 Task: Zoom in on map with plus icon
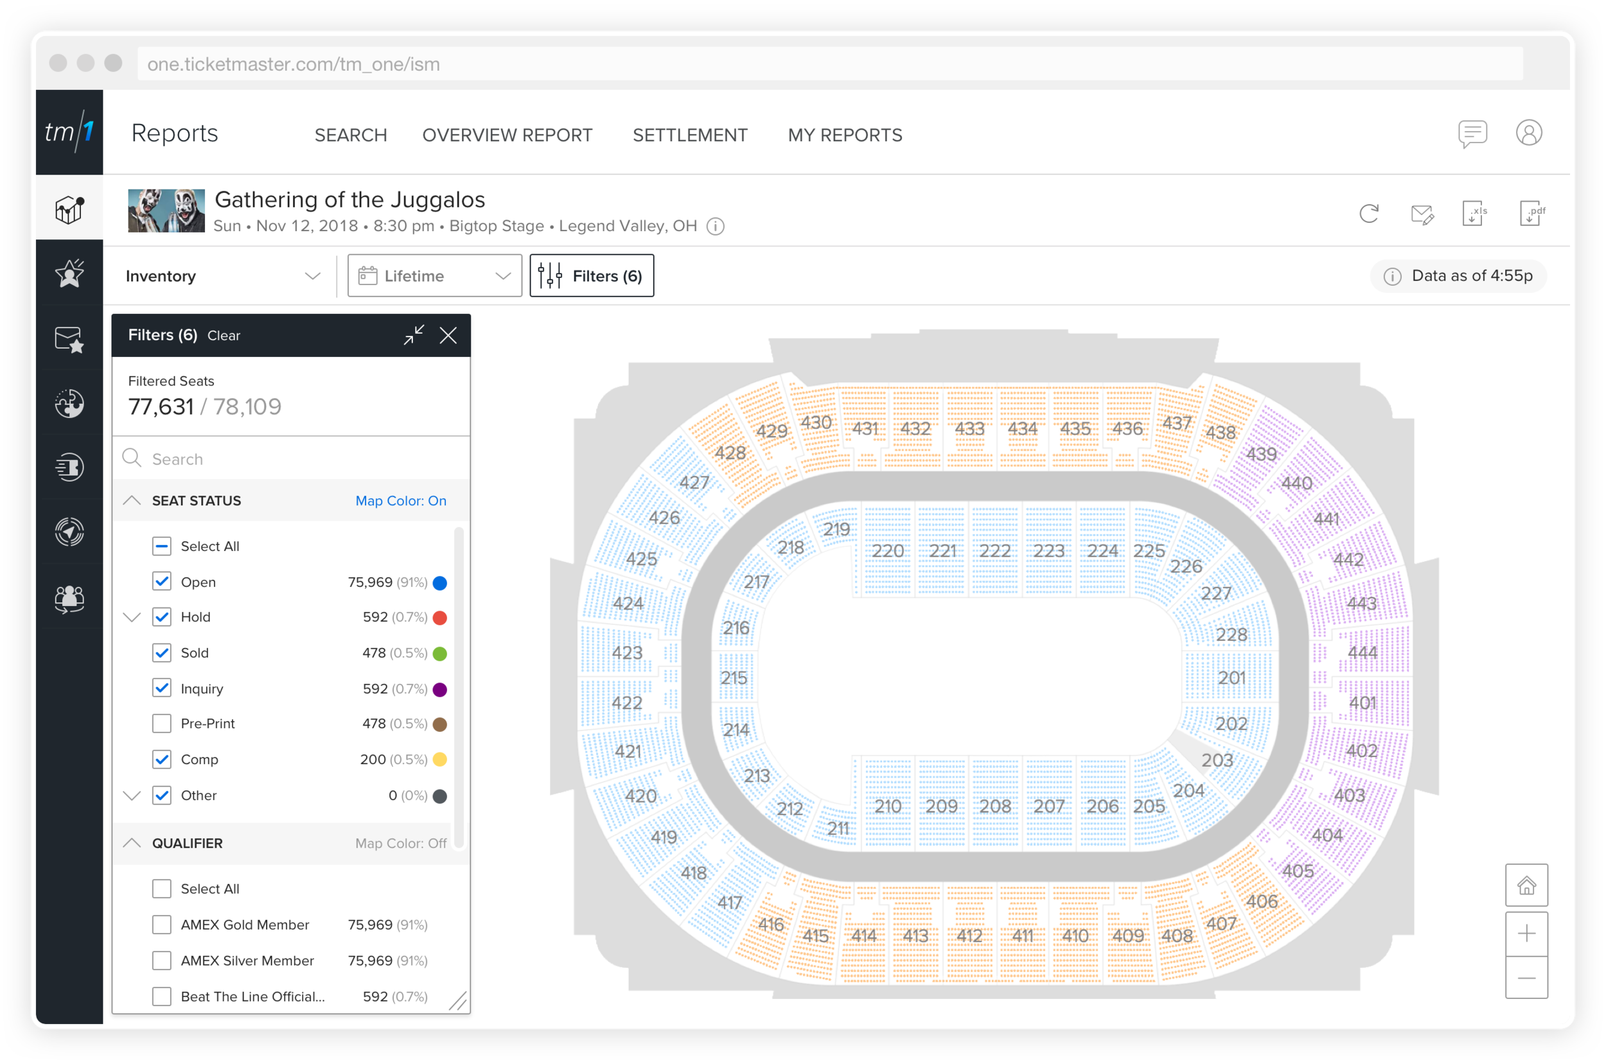coord(1526,934)
